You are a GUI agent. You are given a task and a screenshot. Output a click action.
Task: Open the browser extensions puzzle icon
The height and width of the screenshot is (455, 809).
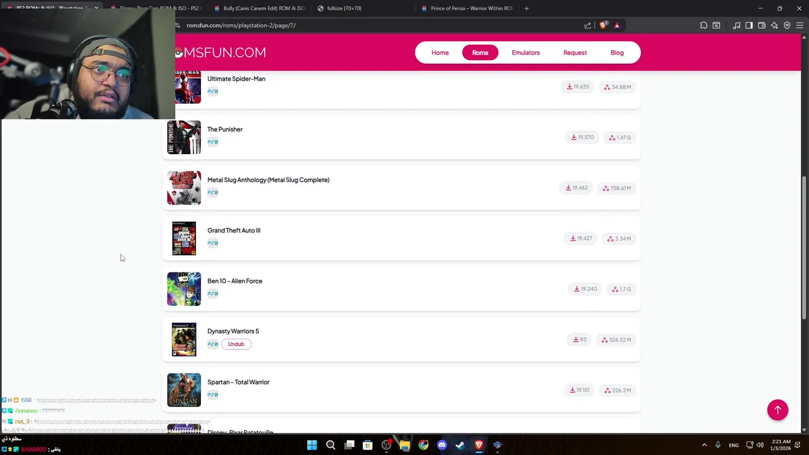point(703,25)
